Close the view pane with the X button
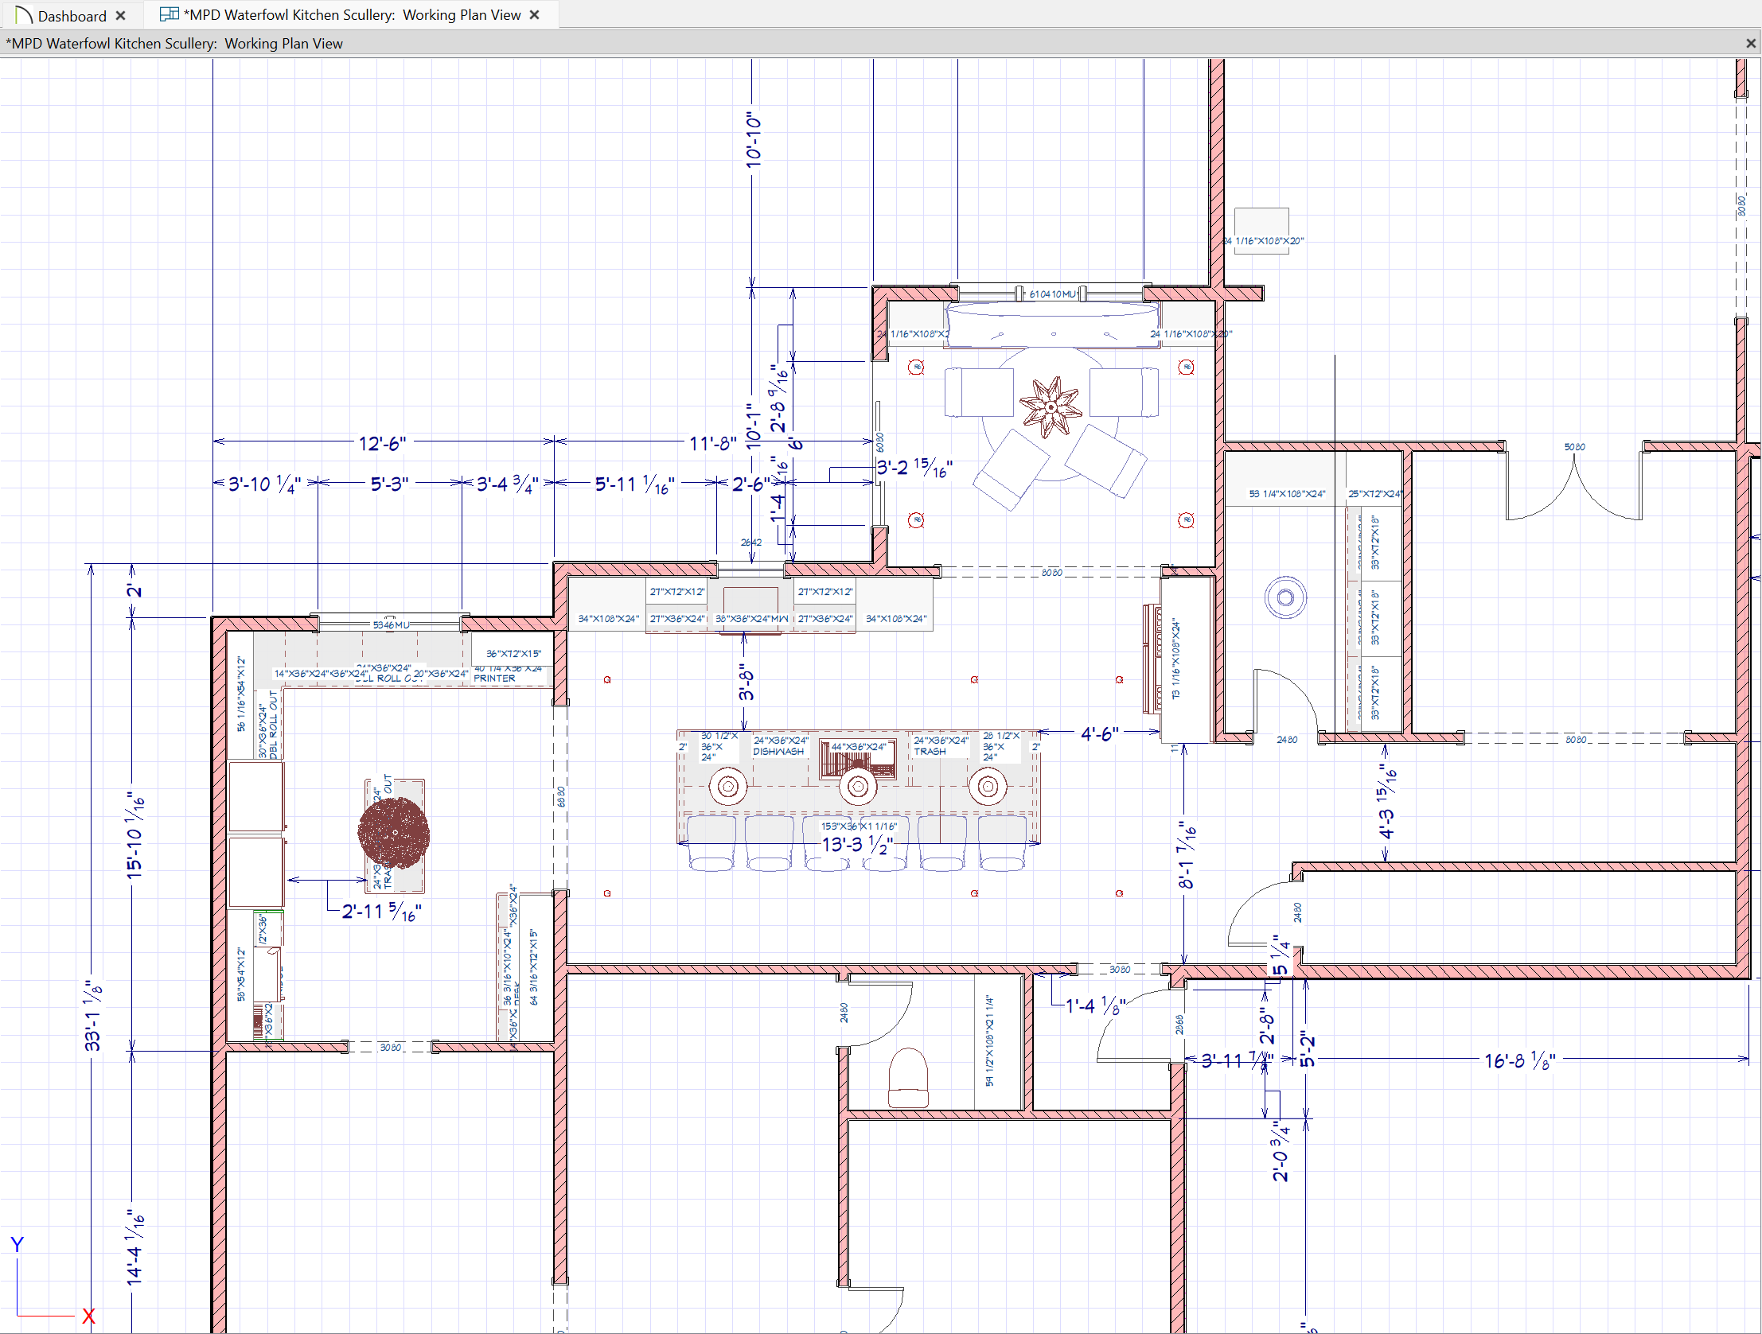Screen dimensions: 1762x1334 1751,43
